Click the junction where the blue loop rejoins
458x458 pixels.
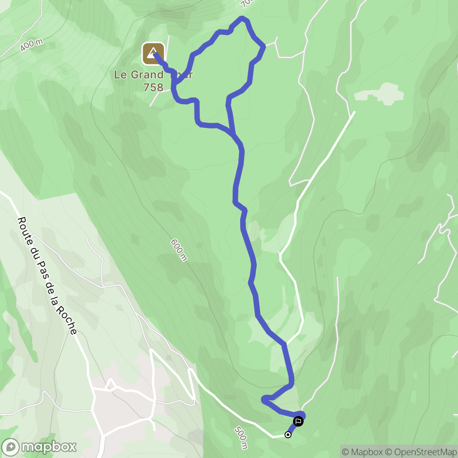[233, 134]
